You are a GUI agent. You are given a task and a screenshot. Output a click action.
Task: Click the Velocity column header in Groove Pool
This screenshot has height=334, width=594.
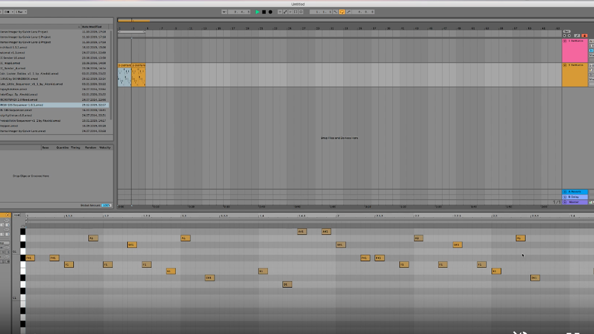[105, 147]
